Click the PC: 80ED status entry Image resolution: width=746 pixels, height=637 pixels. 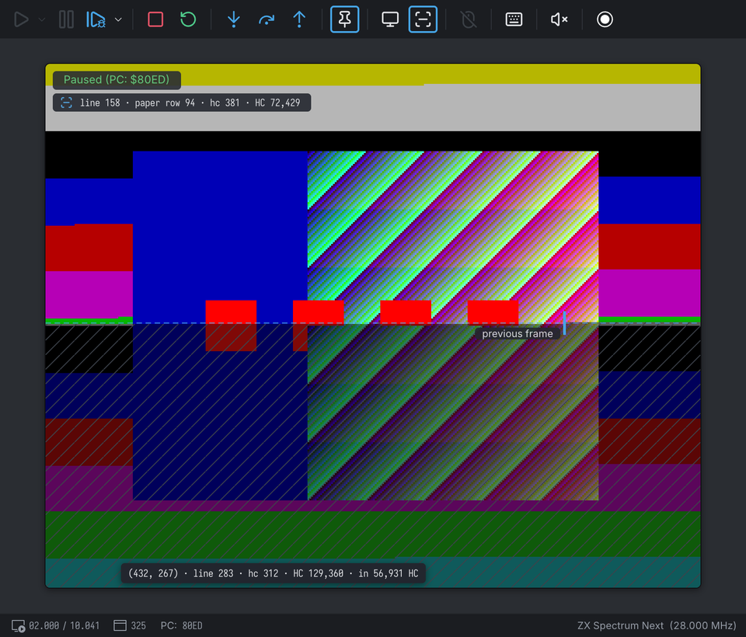click(181, 625)
